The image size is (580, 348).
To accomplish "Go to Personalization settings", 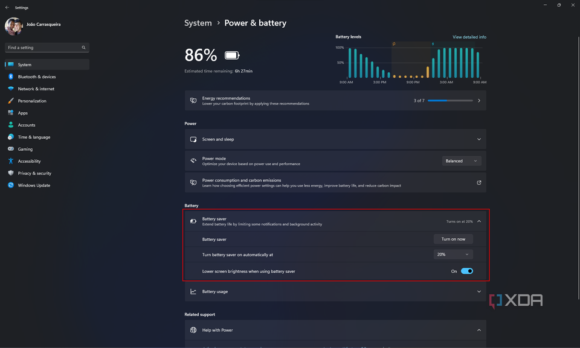I will pyautogui.click(x=32, y=101).
